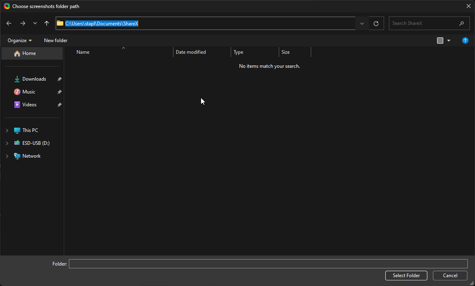Screen dimensions: 475x286
Task: Select the Music folder in the sidebar
Action: pos(29,91)
